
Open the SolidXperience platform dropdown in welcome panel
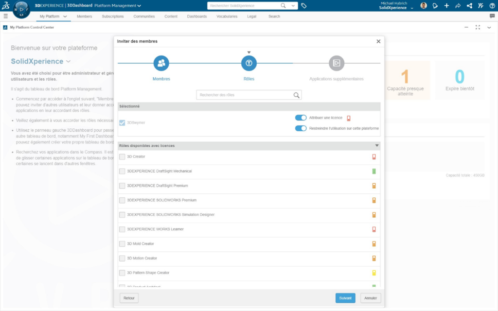click(68, 62)
